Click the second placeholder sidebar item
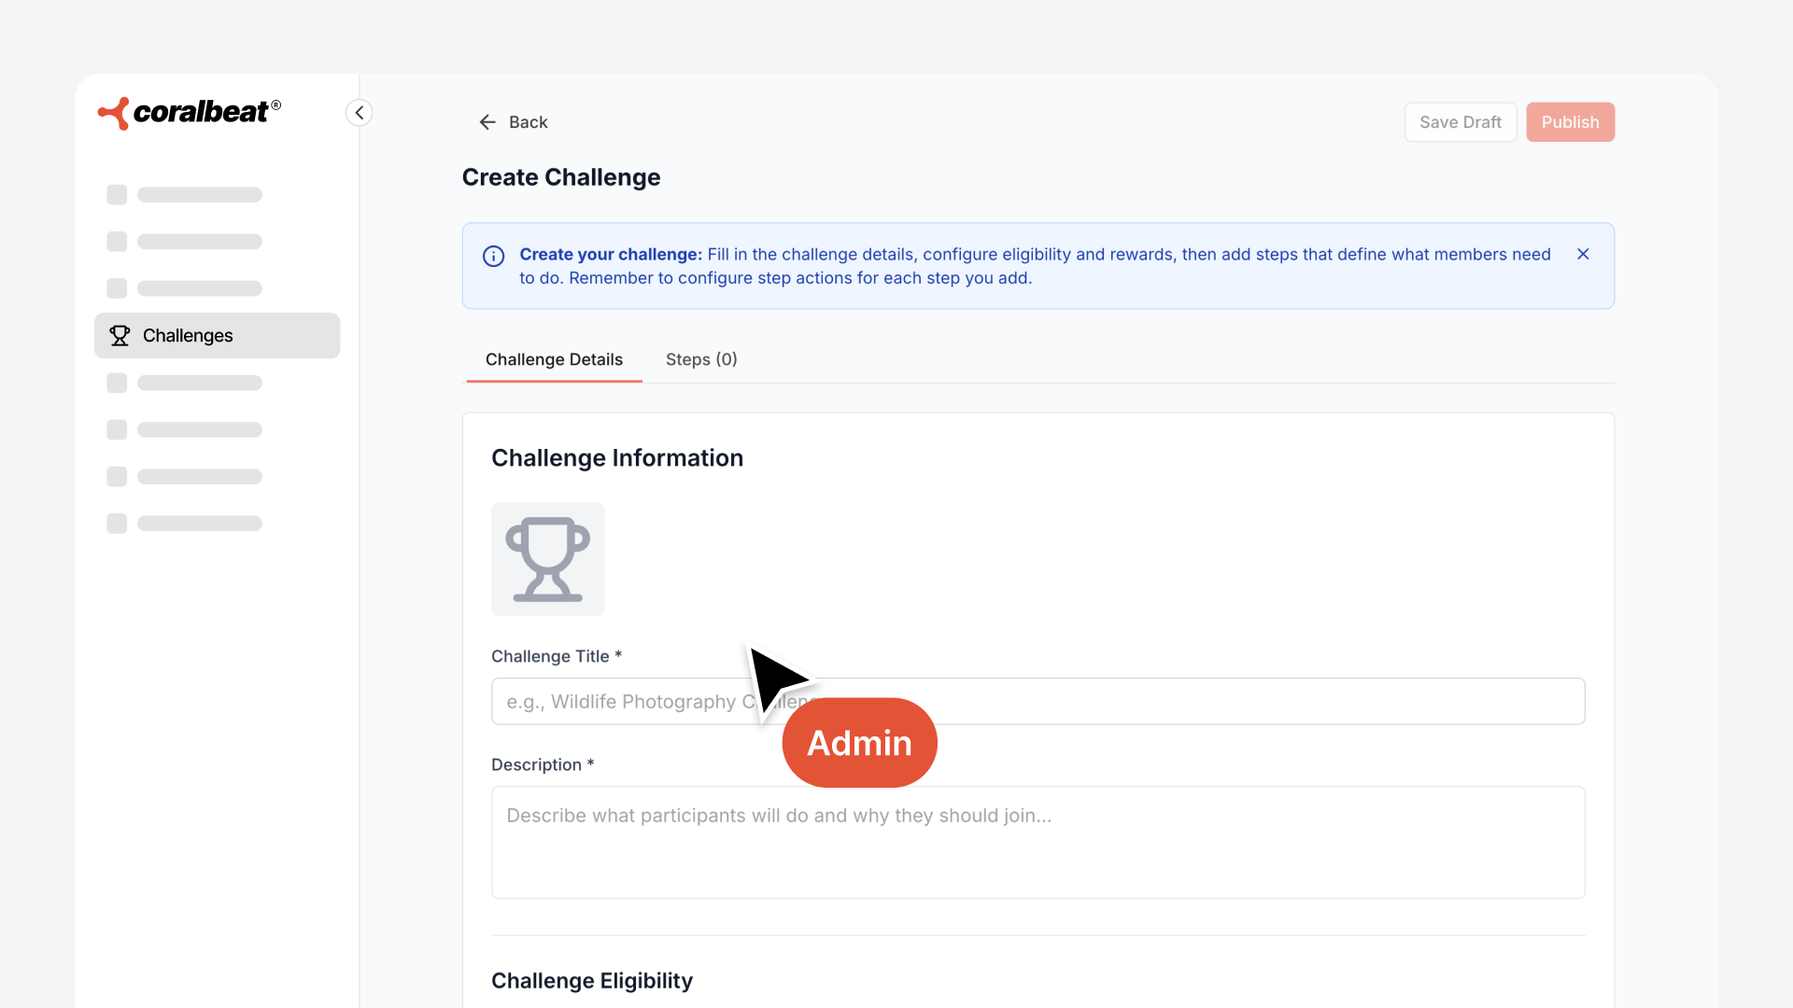Screen dimensions: 1793x1008 click(x=199, y=242)
